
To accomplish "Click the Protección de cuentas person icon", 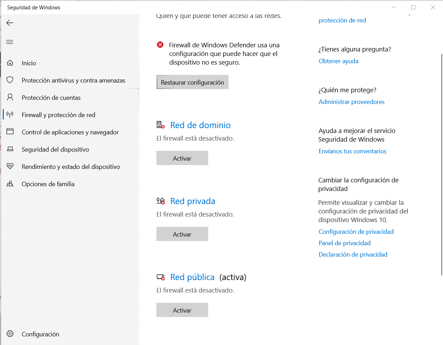I will [10, 97].
